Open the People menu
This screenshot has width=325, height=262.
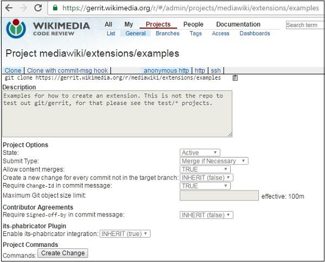pos(193,24)
